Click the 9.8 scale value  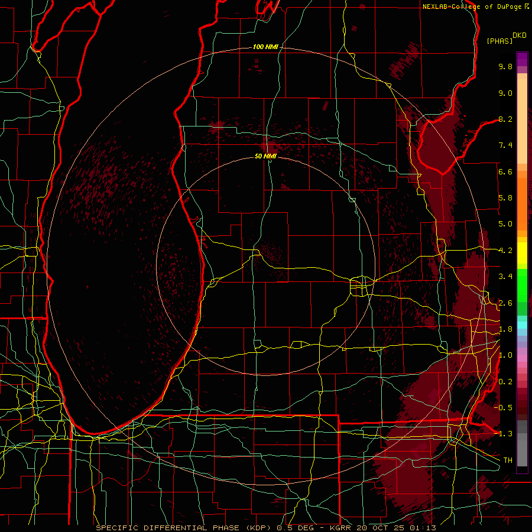coord(505,66)
